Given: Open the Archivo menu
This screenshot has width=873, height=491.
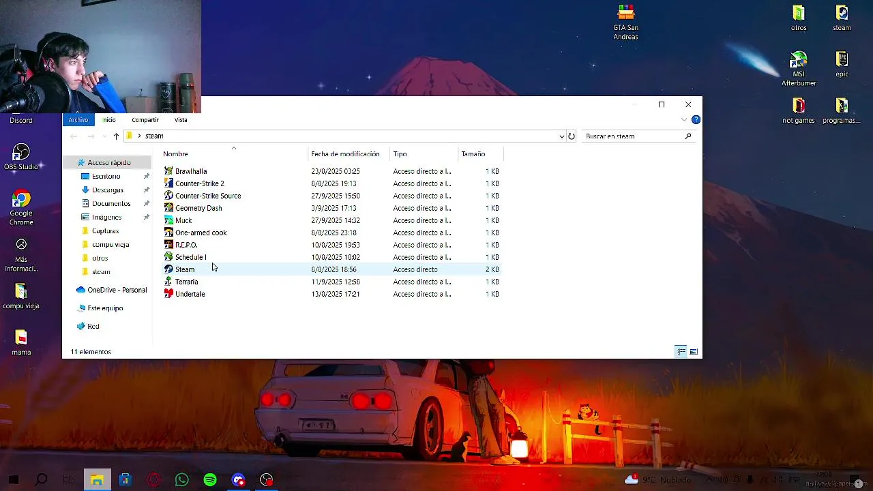Looking at the screenshot, I should (x=78, y=120).
